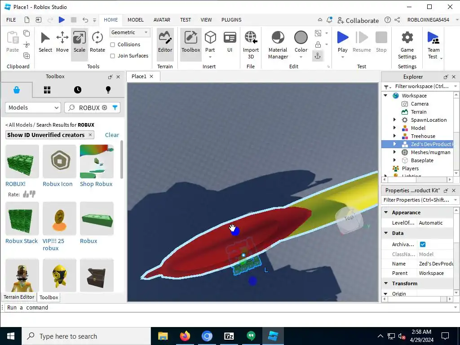The width and height of the screenshot is (460, 345).
Task: Enable the Join Surfaces checkbox
Action: [x=112, y=56]
